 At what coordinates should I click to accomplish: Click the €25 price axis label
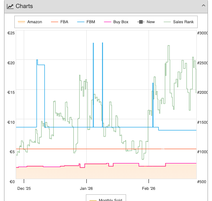[x=11, y=33]
